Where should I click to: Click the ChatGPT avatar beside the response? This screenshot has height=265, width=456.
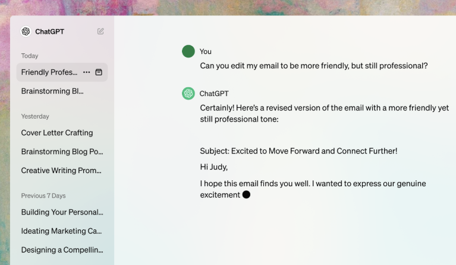pyautogui.click(x=188, y=94)
